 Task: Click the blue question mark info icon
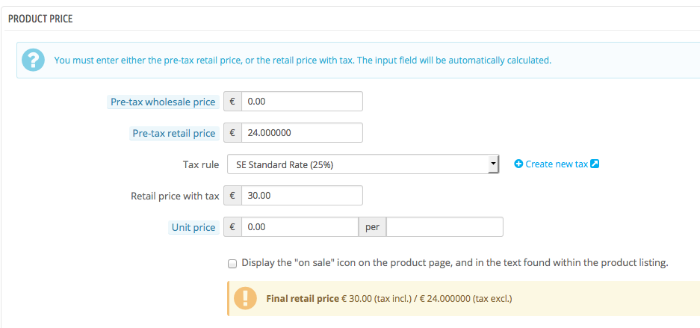click(33, 60)
